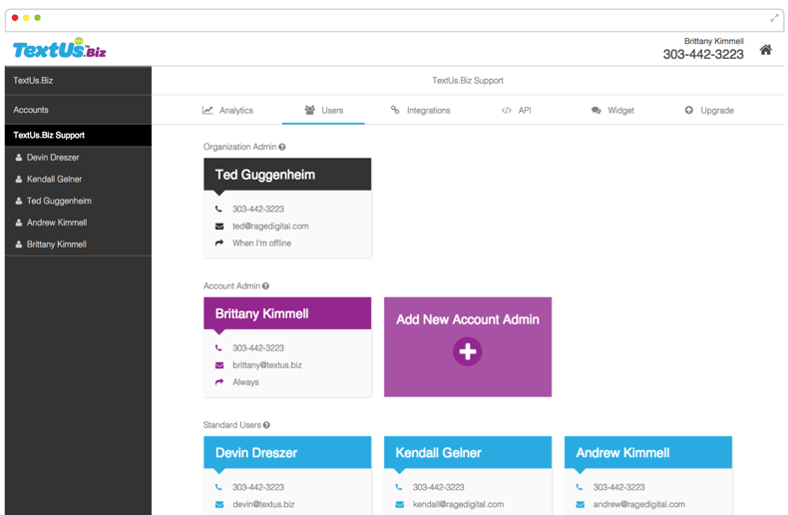The width and height of the screenshot is (788, 515).
Task: Click the home icon in header
Action: [765, 50]
